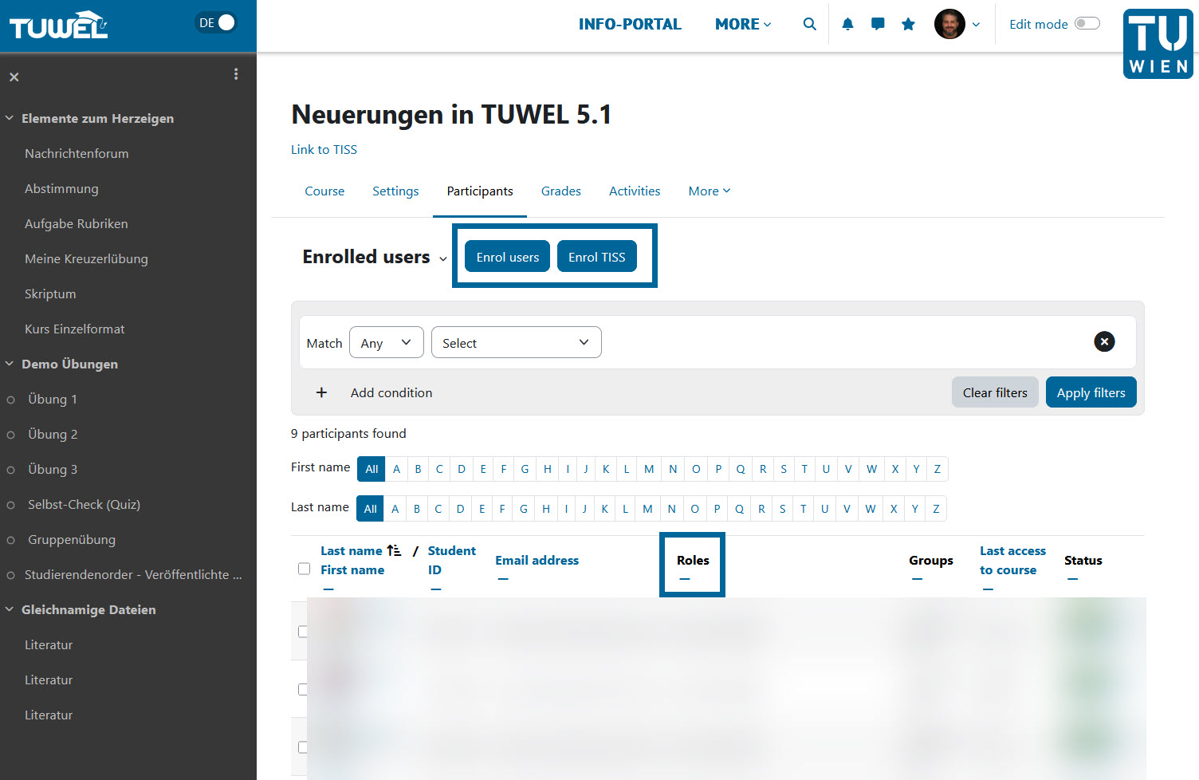Open the search magnifier icon
Viewport: 1199px width, 780px height.
tap(809, 24)
